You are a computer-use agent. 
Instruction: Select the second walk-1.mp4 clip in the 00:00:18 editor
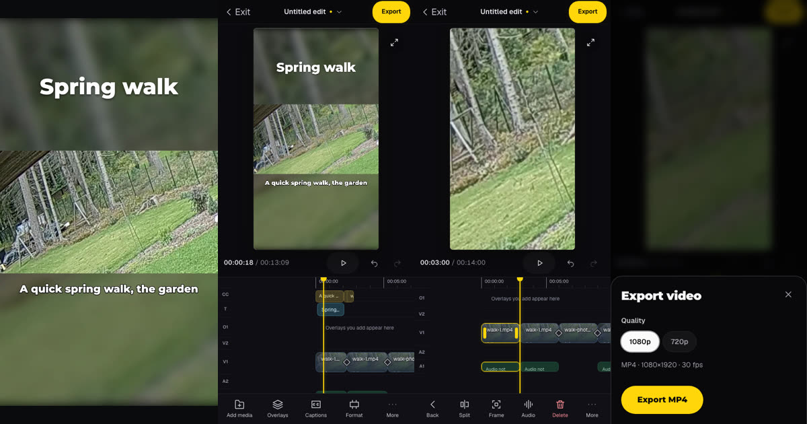tap(367, 362)
